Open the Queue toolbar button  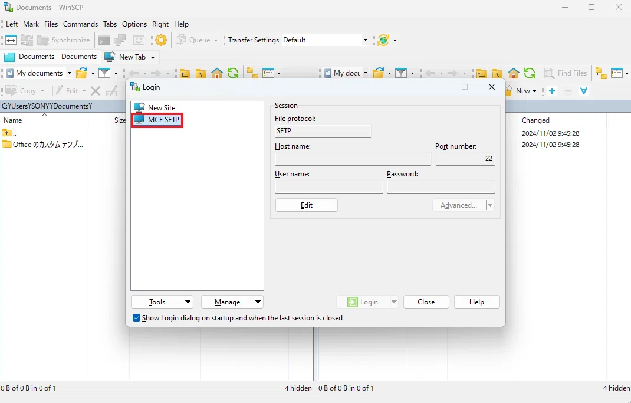pyautogui.click(x=196, y=40)
